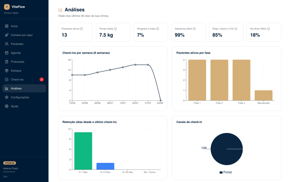Click the Check-ins por semana chart title
The height and width of the screenshot is (182, 291).
click(x=86, y=53)
